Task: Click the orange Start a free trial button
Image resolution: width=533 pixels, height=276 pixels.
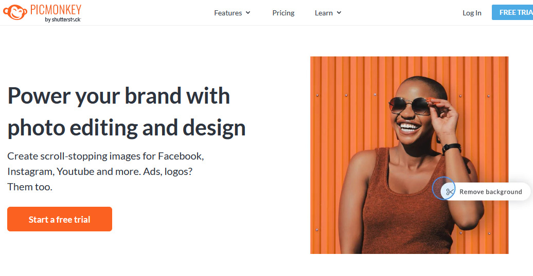Action: point(60,219)
